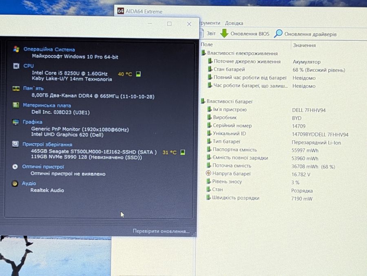Open the Графіка section link
Screen dimensions: 367x276
(33, 122)
